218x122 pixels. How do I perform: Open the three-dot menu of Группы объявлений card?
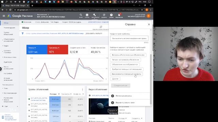point(82,89)
